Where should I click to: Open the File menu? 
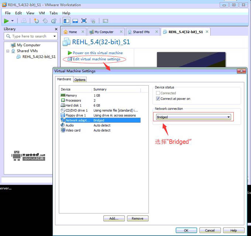coord(8,13)
